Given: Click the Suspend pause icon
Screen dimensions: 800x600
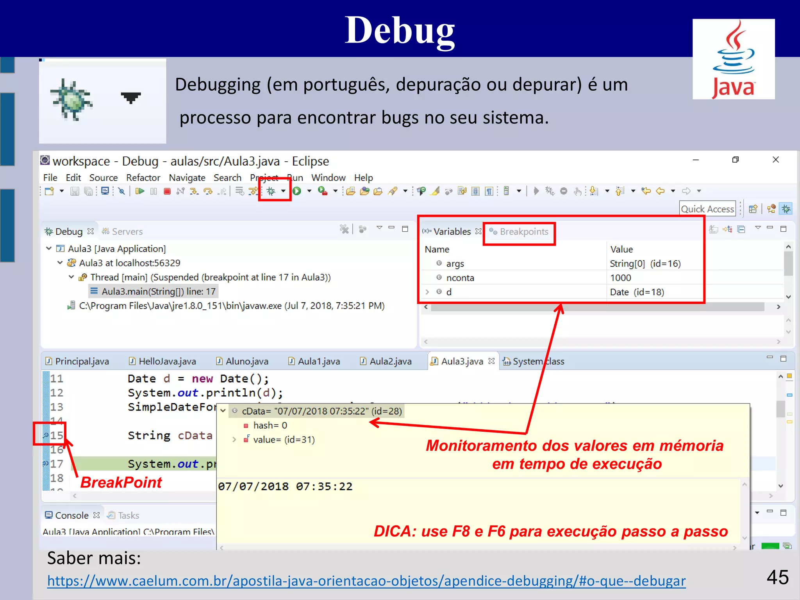Looking at the screenshot, I should pos(154,191).
